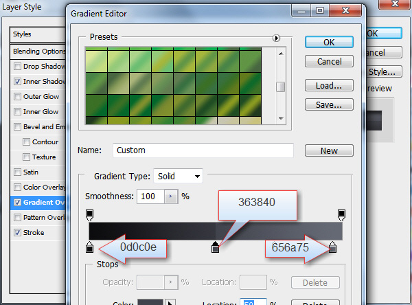
Task: Click the Smoothness value field
Action: tap(151, 196)
